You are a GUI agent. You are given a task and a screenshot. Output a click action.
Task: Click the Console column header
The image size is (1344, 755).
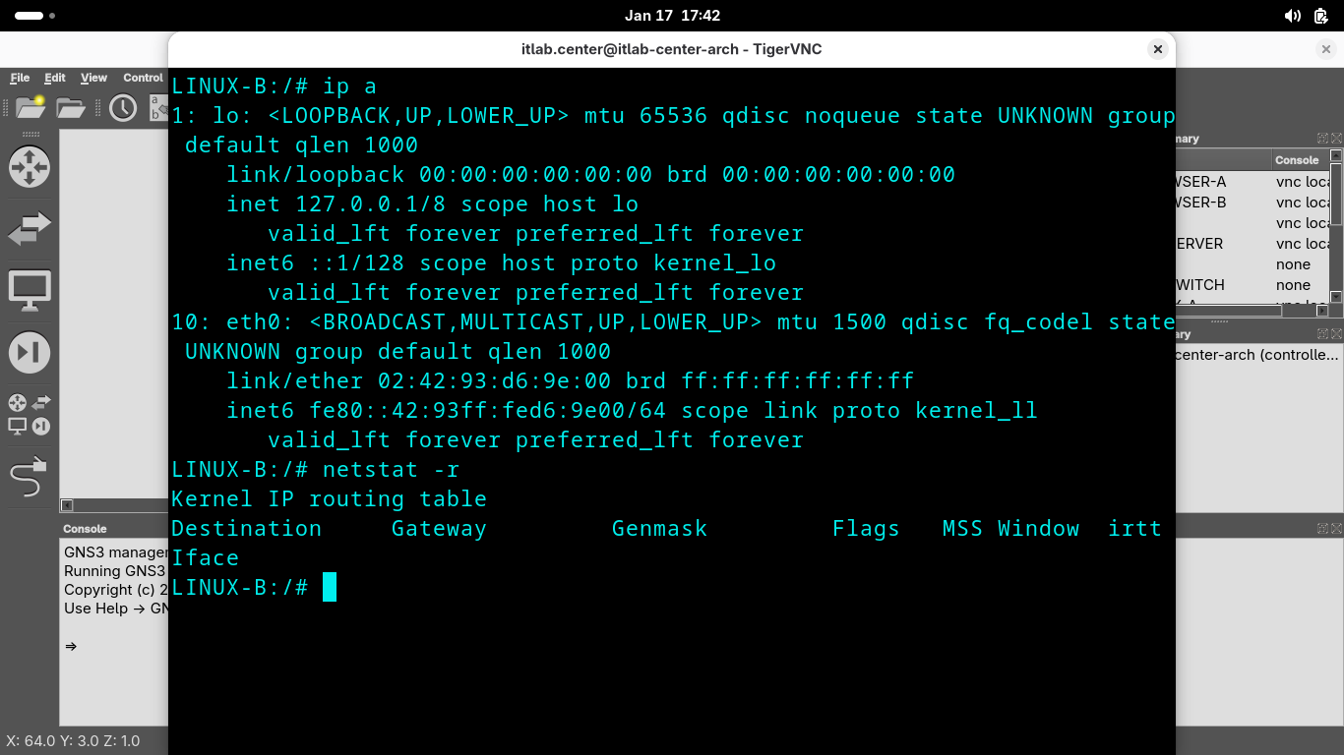pos(1296,160)
